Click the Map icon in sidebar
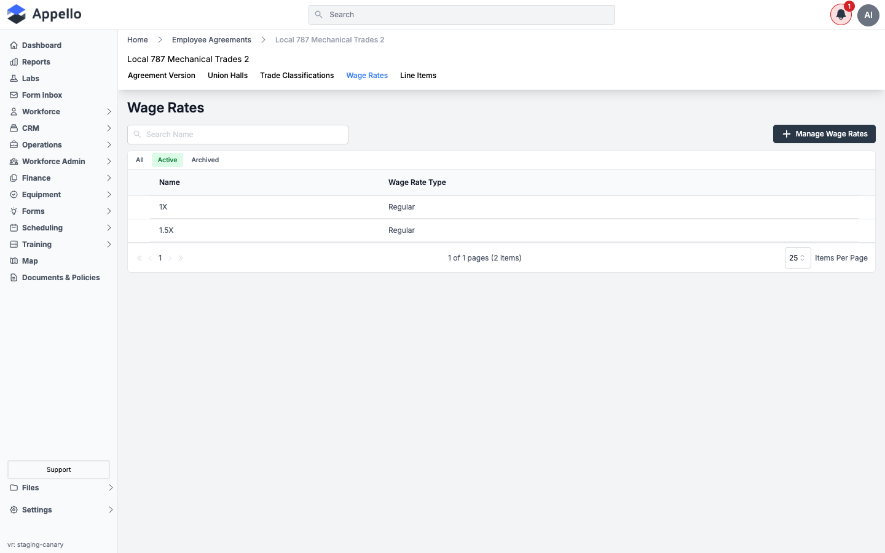 click(14, 261)
